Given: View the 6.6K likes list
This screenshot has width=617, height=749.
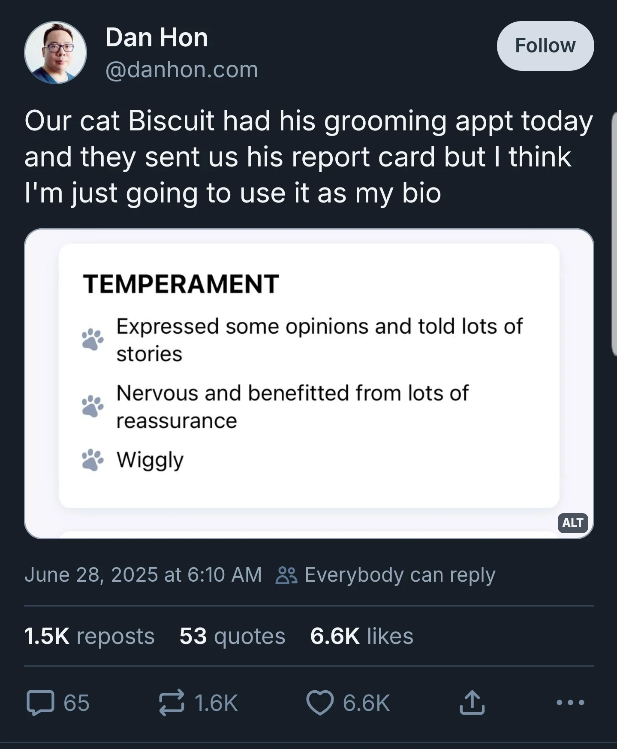Looking at the screenshot, I should pos(362,636).
